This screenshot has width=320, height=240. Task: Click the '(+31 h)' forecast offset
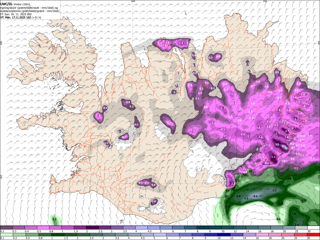click(36, 17)
